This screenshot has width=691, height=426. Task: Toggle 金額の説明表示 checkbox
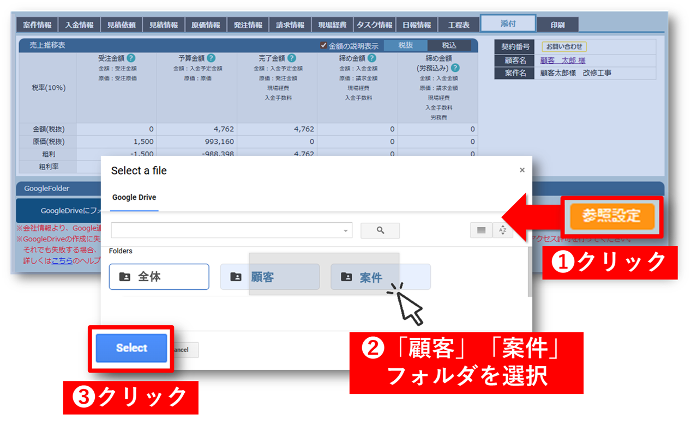coord(324,46)
